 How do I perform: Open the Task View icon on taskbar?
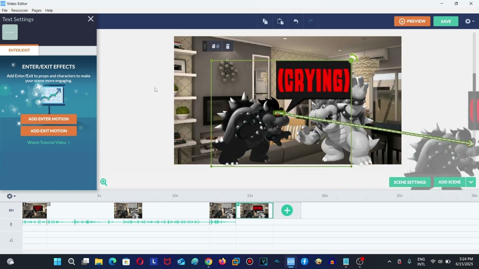[x=85, y=262]
